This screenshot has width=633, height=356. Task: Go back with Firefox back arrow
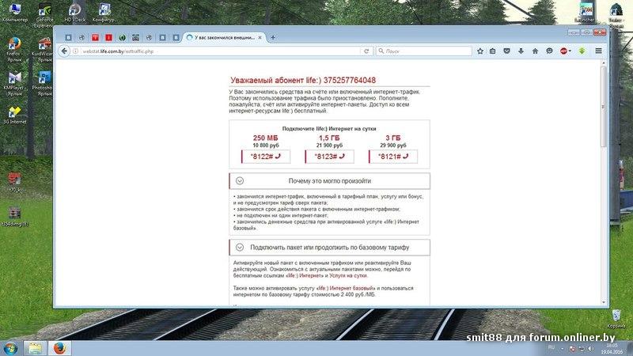pyautogui.click(x=64, y=51)
